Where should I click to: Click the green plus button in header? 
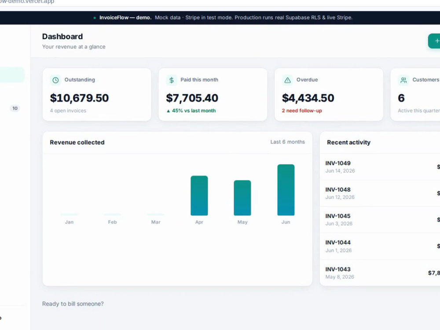pos(434,41)
